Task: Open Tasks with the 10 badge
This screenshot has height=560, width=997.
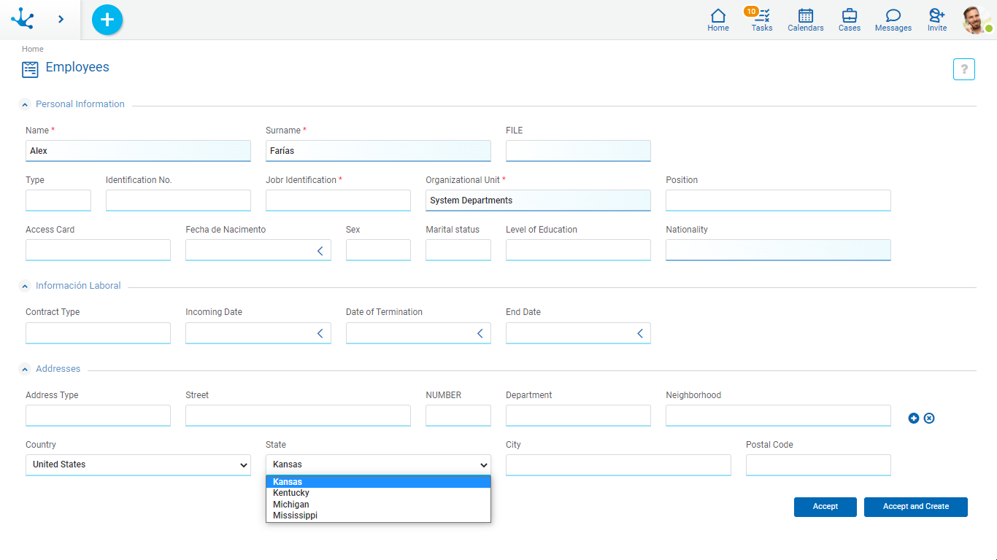Action: point(761,20)
